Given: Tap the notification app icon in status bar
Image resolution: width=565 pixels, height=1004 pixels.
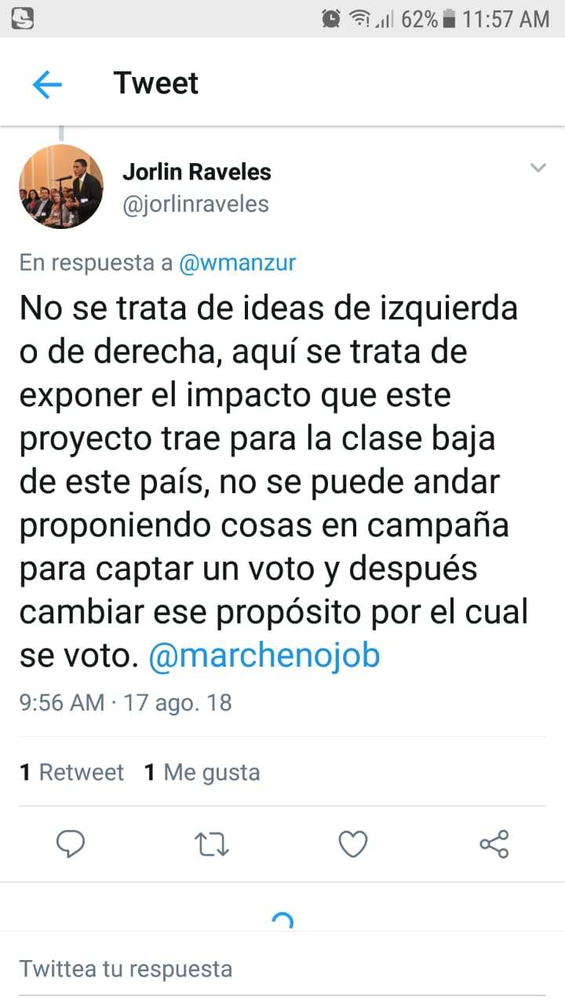Looking at the screenshot, I should [x=23, y=18].
